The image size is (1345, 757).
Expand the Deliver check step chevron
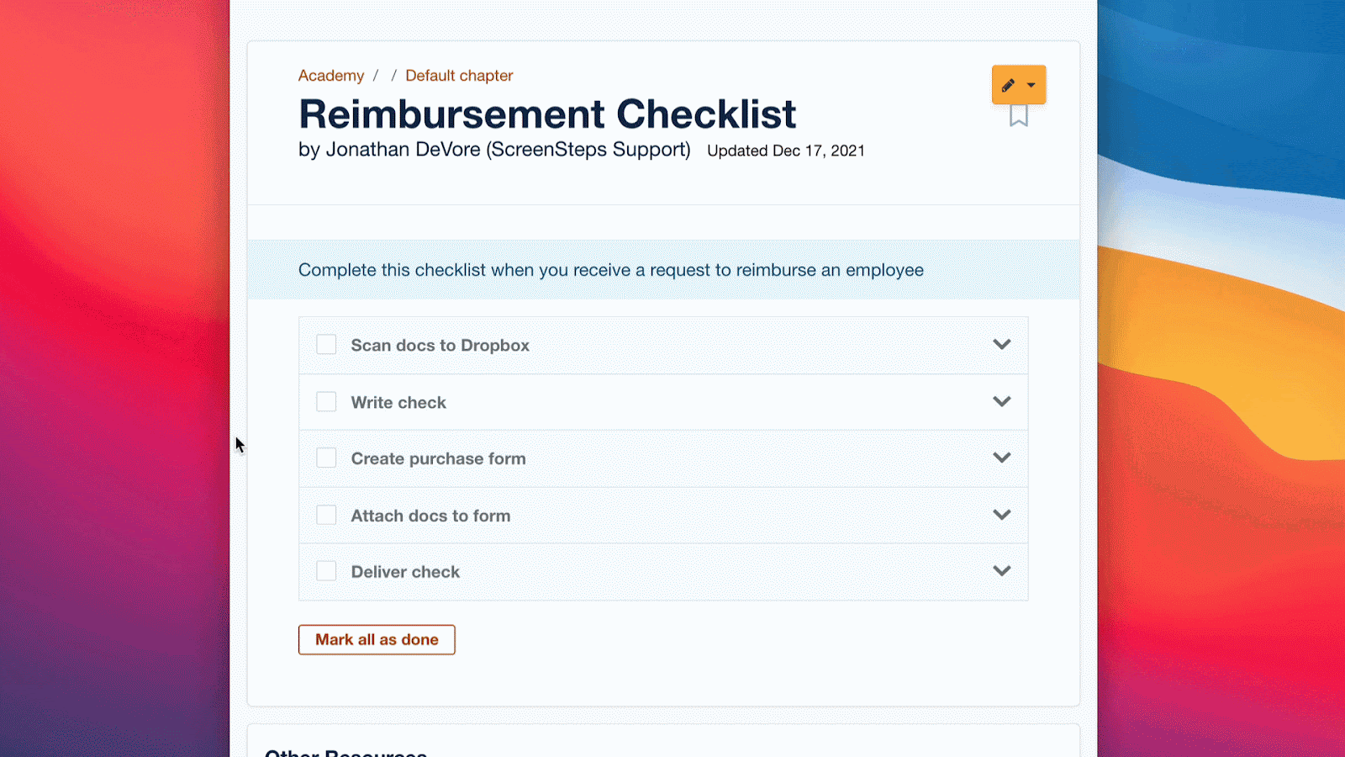tap(1001, 571)
